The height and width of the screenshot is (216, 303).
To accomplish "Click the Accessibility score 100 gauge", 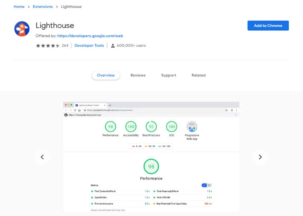I will coord(131,127).
